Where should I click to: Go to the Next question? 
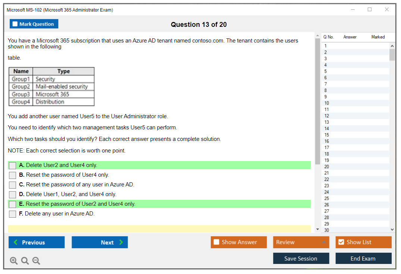[x=100, y=242]
